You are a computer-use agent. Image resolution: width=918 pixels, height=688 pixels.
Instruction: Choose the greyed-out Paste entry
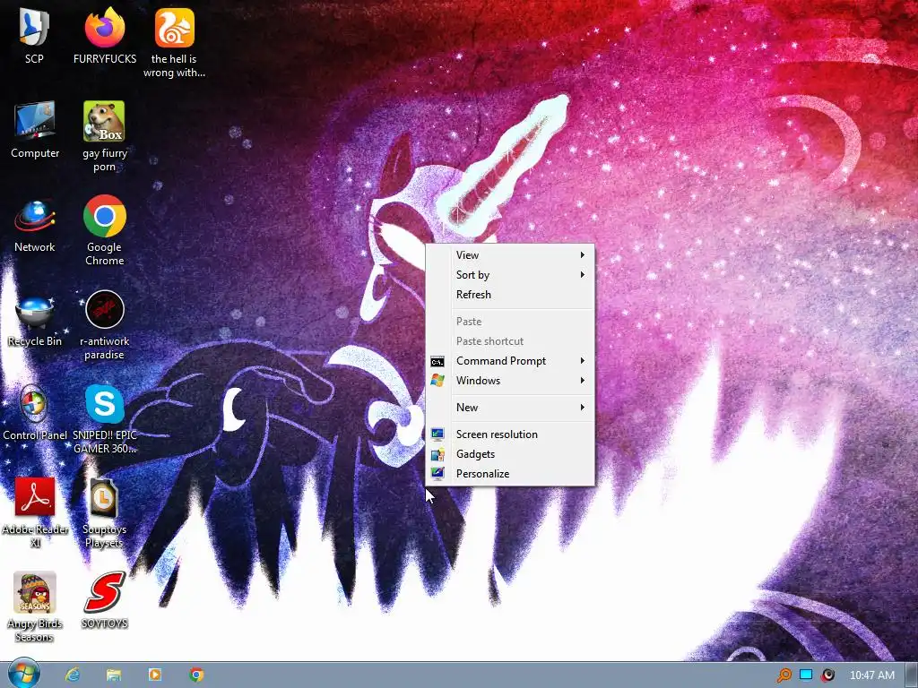510,322
